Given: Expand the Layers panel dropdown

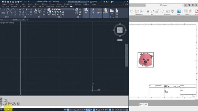Looking at the screenshot, I should coord(60,17).
